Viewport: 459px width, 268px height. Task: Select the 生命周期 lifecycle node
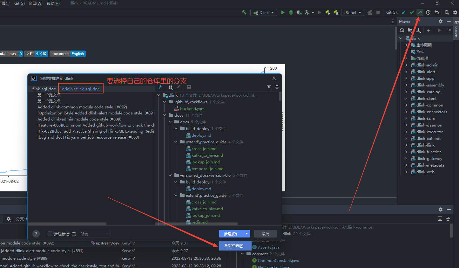424,45
